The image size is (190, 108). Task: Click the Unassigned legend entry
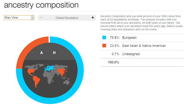click(x=131, y=54)
